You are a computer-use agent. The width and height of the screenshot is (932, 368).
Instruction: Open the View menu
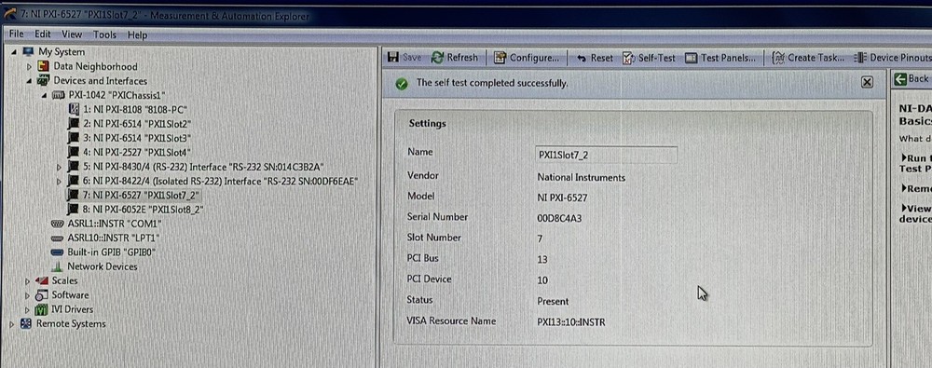click(72, 34)
